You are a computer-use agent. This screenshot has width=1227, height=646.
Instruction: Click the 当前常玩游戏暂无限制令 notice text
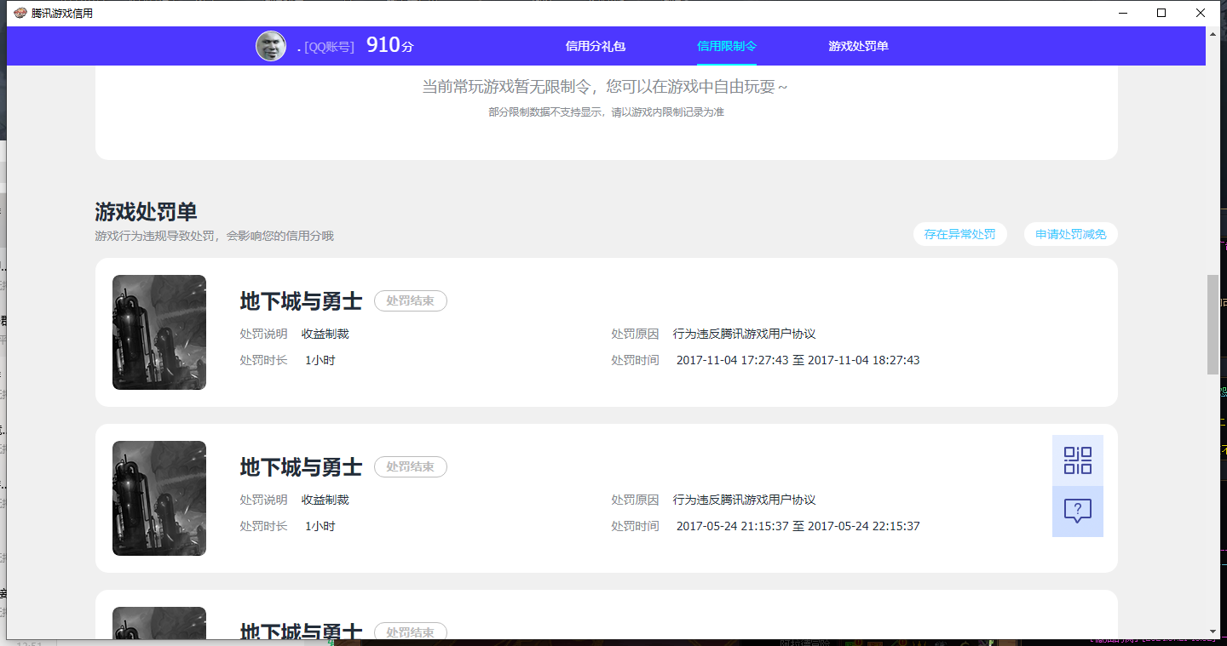tap(606, 87)
